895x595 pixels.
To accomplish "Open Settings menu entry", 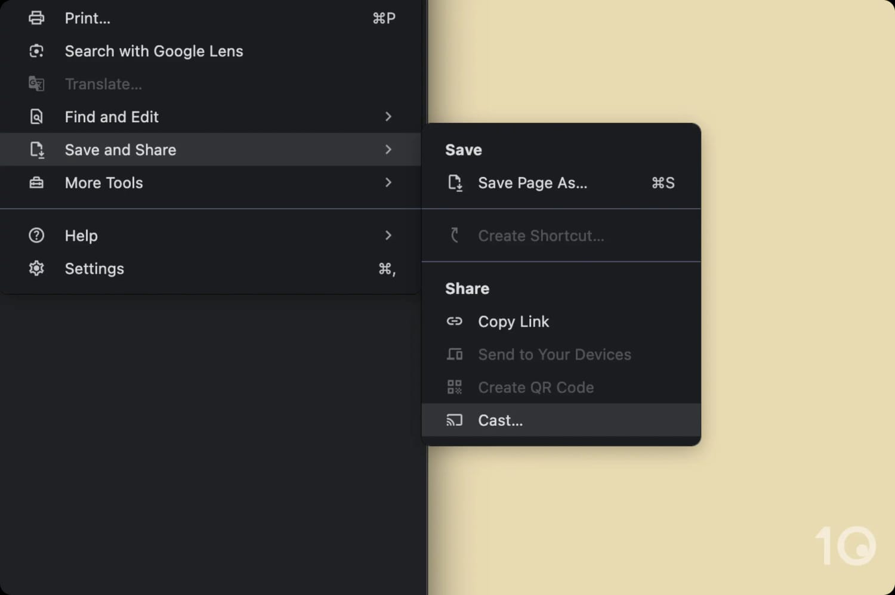I will tap(211, 268).
